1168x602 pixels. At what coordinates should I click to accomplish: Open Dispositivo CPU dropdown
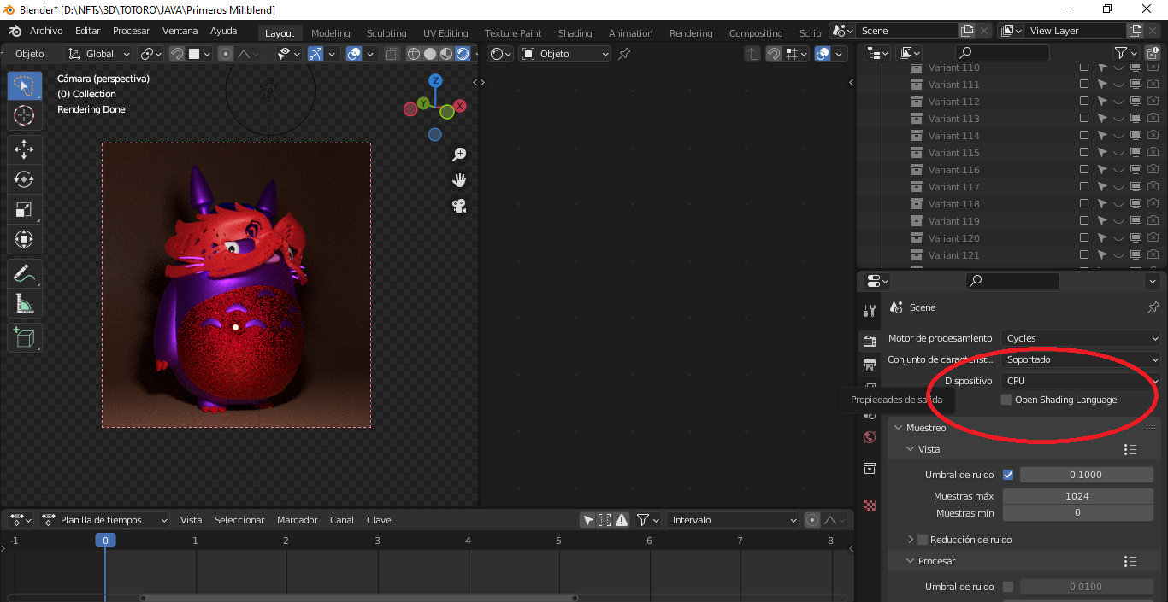tap(1081, 381)
